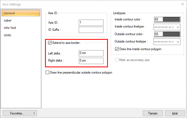Switch to the Info Text page

[10, 28]
